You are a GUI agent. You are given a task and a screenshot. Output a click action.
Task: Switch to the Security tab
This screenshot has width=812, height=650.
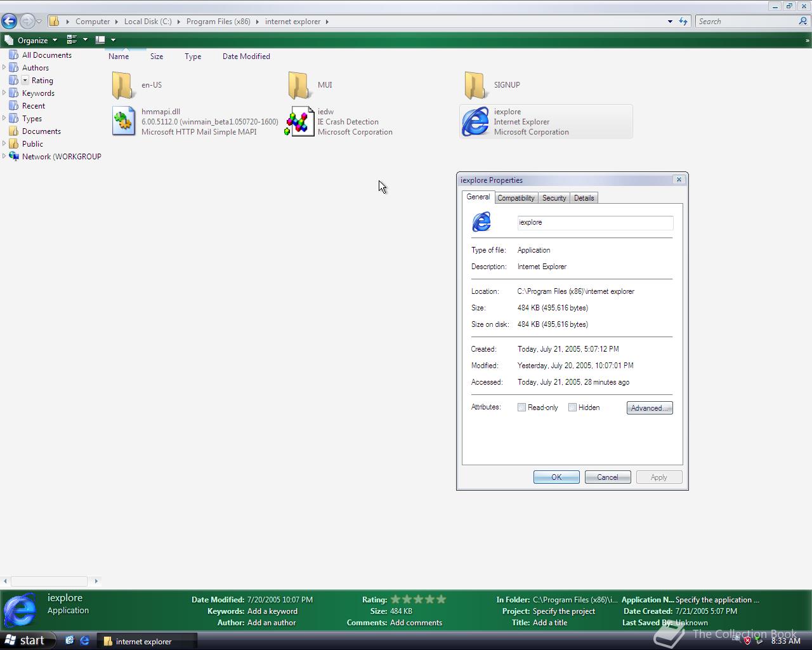(x=554, y=198)
